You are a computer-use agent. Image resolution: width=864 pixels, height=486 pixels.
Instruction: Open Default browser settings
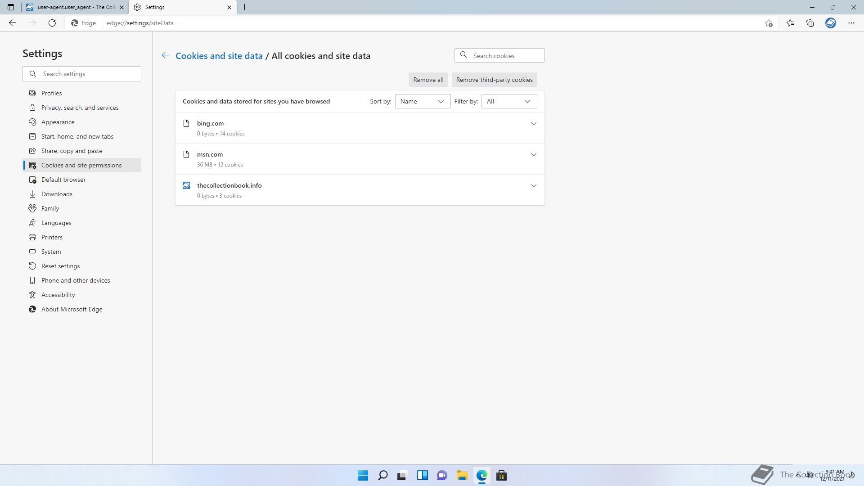pos(82,180)
